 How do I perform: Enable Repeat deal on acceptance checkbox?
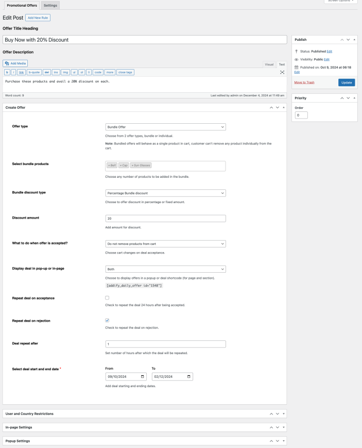click(107, 298)
